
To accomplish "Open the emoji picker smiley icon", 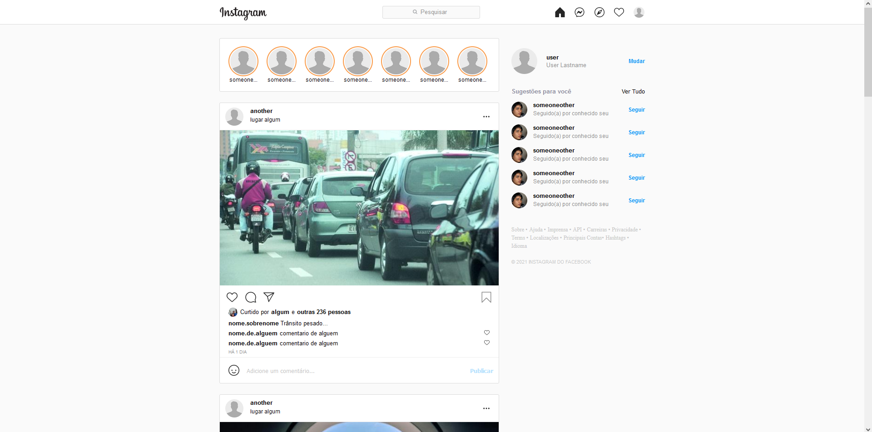I will pos(234,370).
